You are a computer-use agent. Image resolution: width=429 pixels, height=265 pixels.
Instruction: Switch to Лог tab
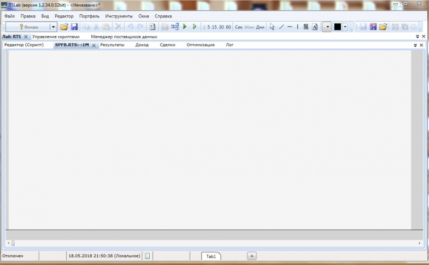(230, 45)
